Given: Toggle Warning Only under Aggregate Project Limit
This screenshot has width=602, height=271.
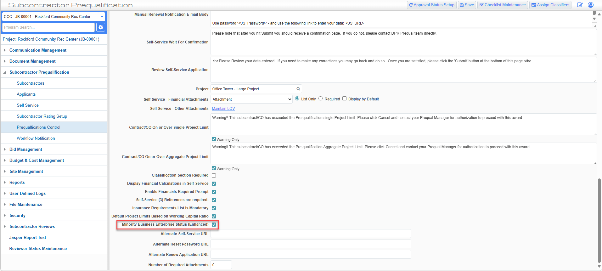Looking at the screenshot, I should [214, 168].
